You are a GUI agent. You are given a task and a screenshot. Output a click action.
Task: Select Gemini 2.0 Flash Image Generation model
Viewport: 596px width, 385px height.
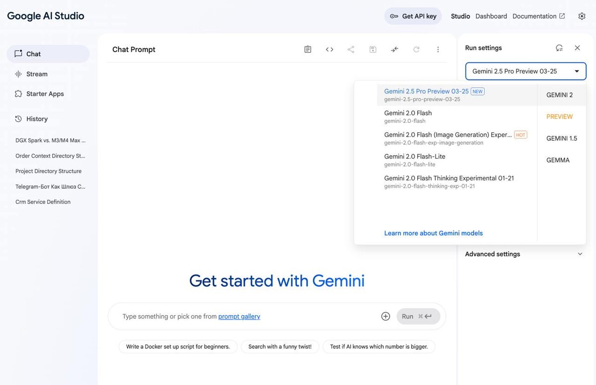(x=457, y=138)
